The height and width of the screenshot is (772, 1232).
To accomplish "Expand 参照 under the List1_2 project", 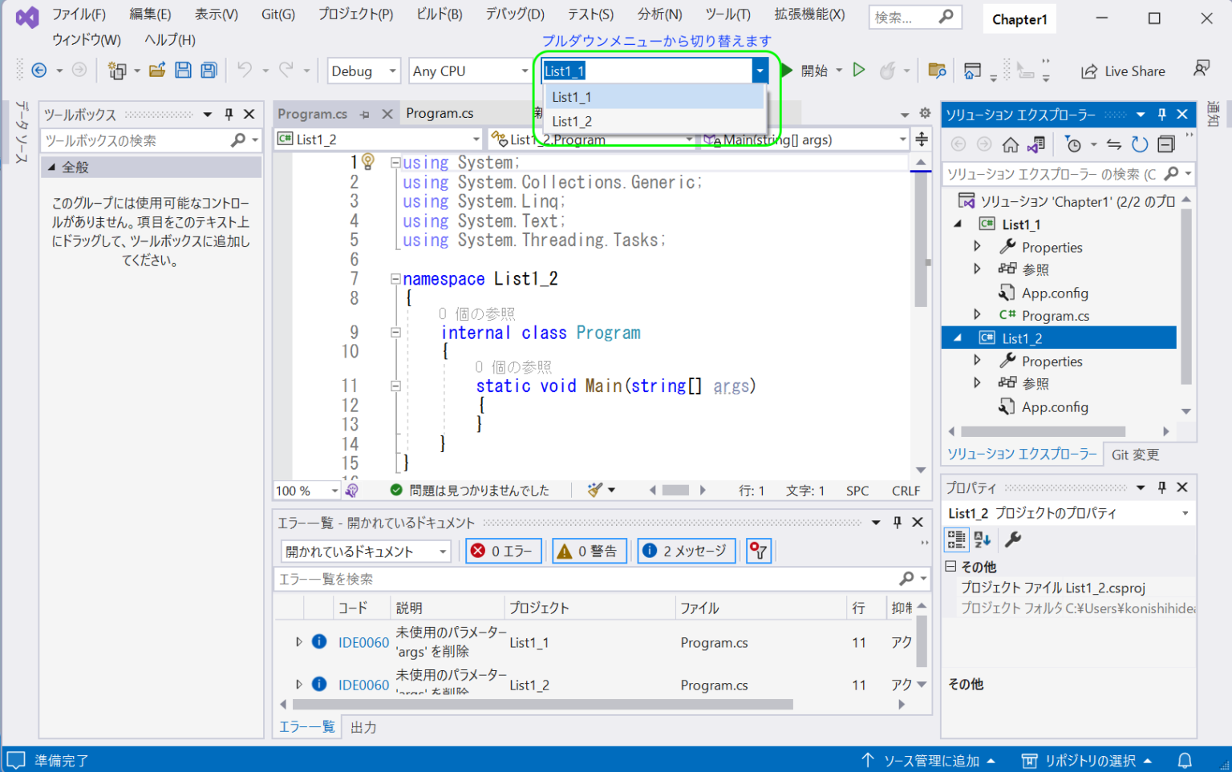I will coord(978,382).
